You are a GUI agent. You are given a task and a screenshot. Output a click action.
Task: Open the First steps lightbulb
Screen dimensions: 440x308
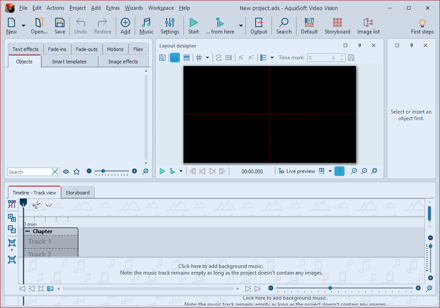422,26
